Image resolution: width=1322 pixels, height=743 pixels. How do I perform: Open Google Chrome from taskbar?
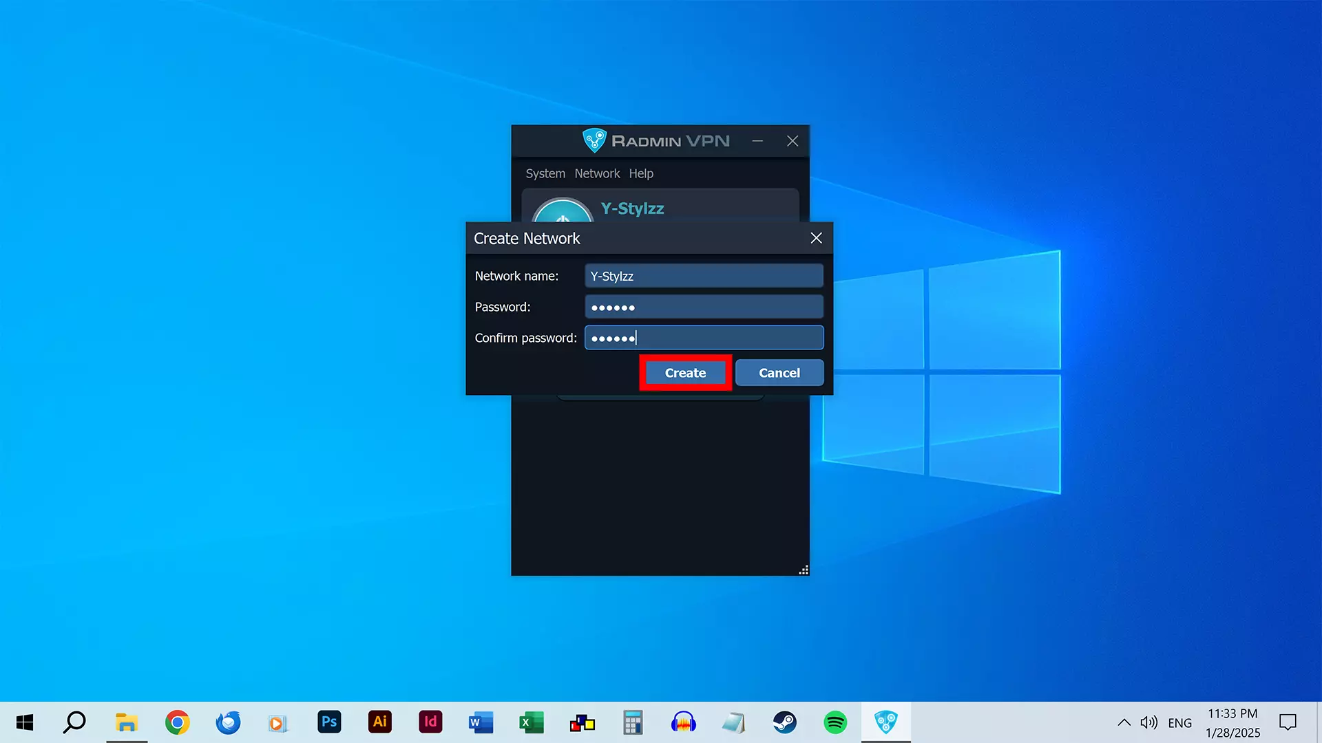tap(178, 722)
